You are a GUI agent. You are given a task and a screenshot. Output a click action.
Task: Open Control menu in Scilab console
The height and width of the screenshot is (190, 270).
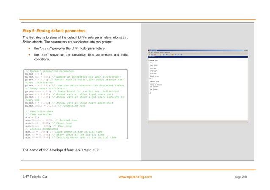162,52
